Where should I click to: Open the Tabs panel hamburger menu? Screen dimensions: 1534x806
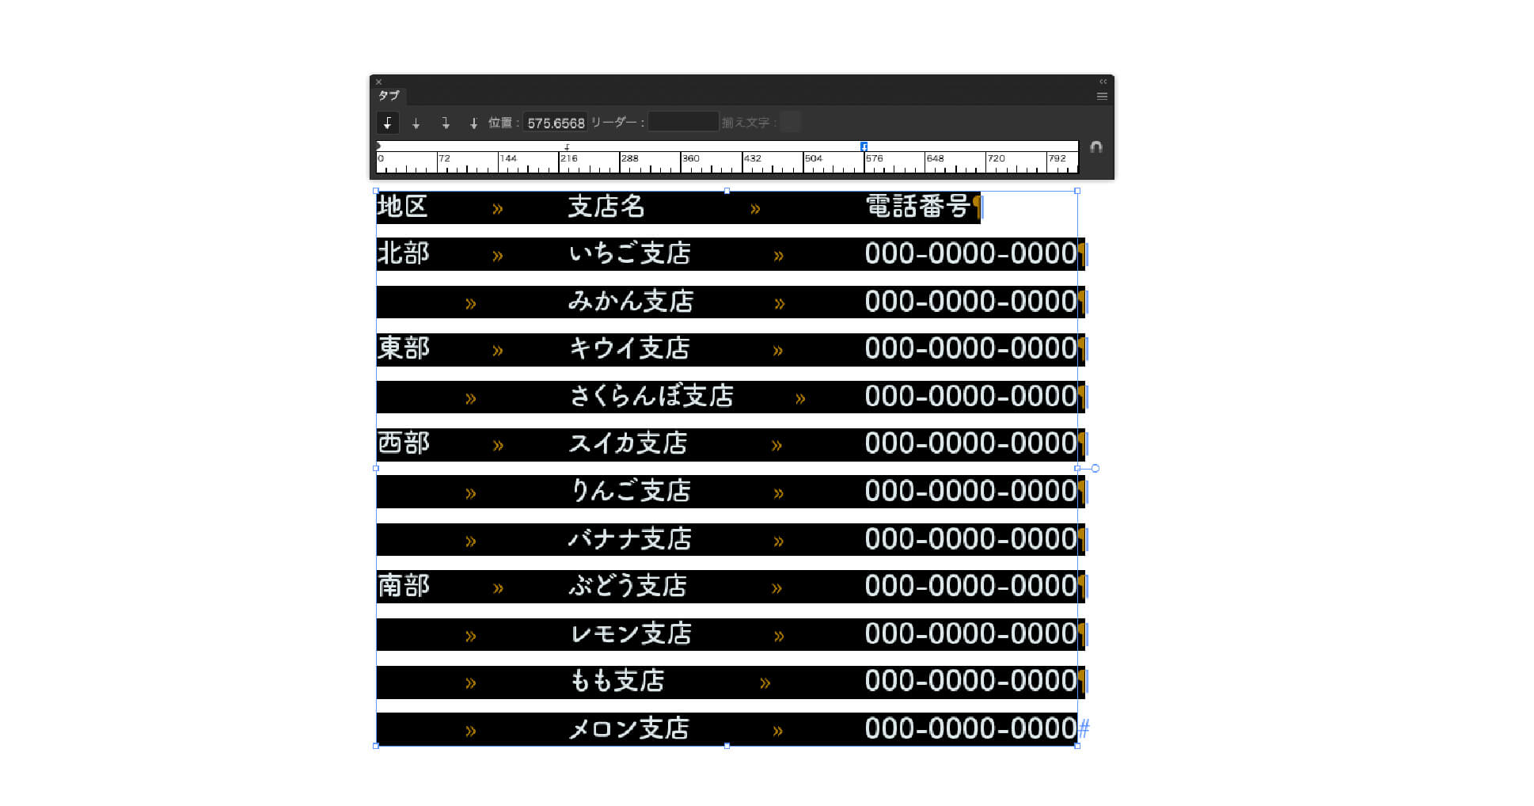[x=1102, y=97]
